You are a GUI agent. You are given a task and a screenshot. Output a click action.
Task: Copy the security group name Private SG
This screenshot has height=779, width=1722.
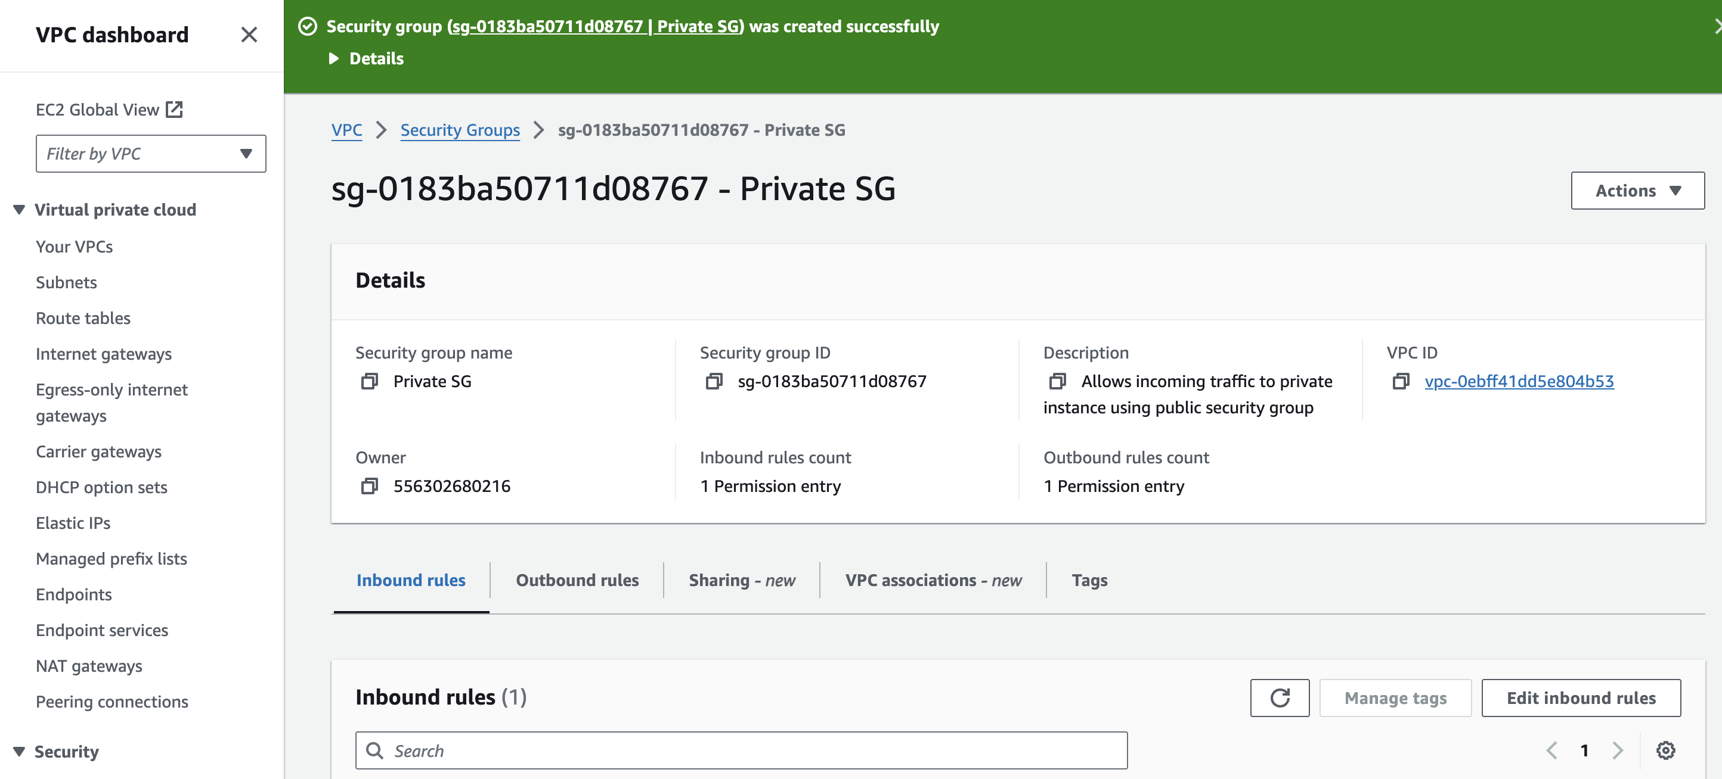[369, 381]
